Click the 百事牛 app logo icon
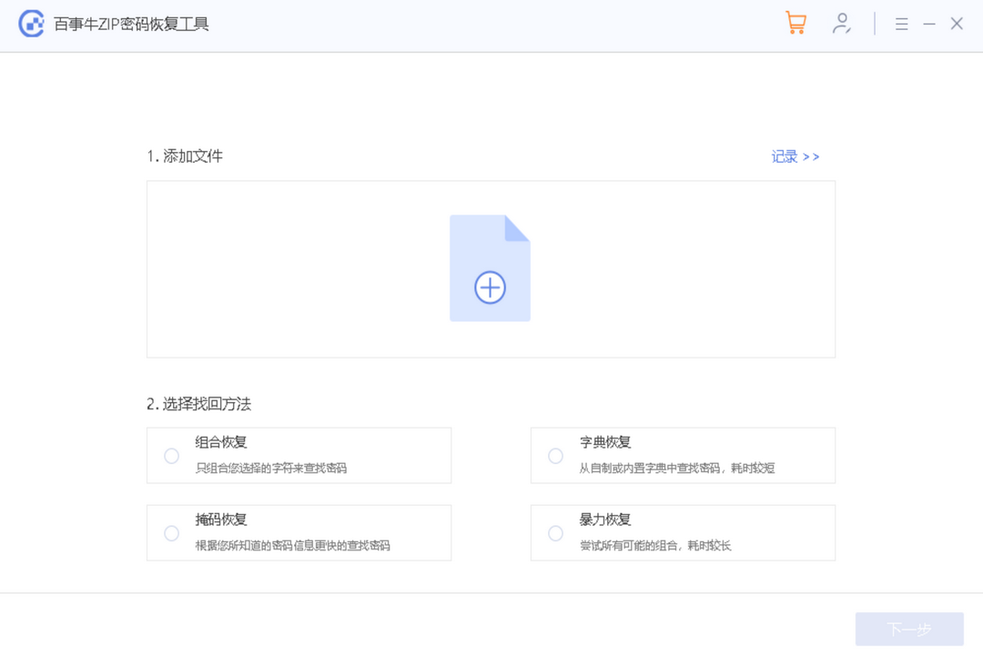 pyautogui.click(x=31, y=24)
